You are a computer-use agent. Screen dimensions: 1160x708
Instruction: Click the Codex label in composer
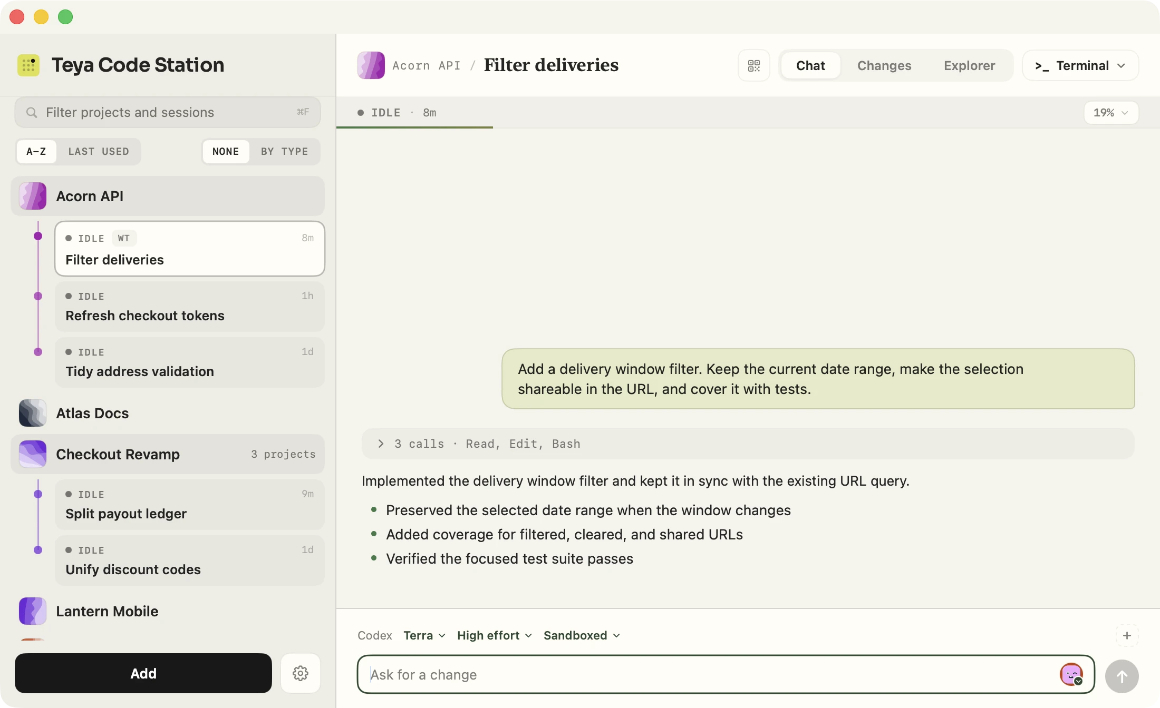[x=375, y=635]
